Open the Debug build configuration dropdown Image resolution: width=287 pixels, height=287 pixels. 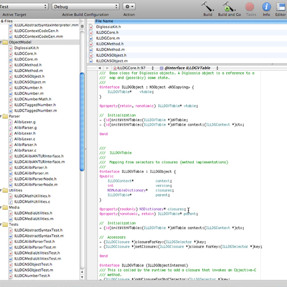[x=85, y=6]
